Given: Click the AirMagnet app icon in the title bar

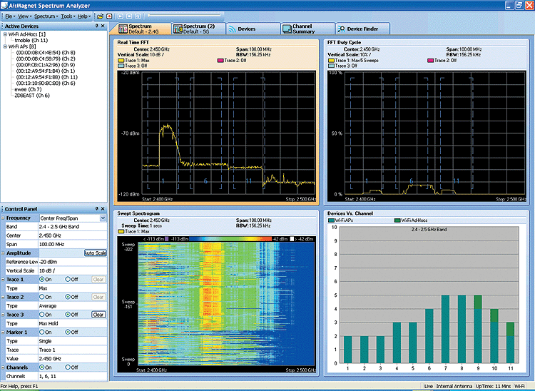Looking at the screenshot, I should (x=4, y=5).
